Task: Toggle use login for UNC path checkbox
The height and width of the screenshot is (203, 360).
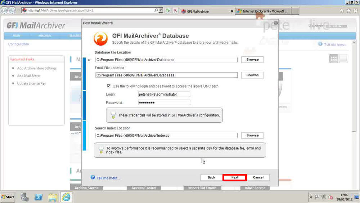Action: [x=109, y=86]
